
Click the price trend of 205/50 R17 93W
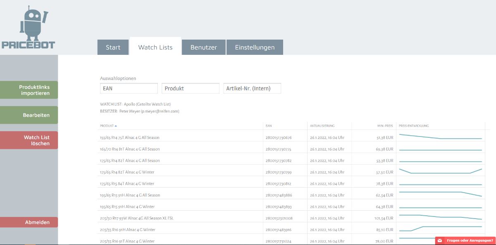[x=440, y=217]
